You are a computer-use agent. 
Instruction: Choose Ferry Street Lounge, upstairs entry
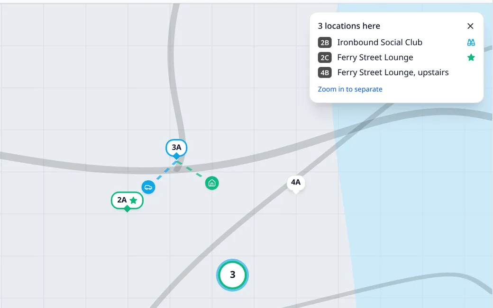coord(396,72)
